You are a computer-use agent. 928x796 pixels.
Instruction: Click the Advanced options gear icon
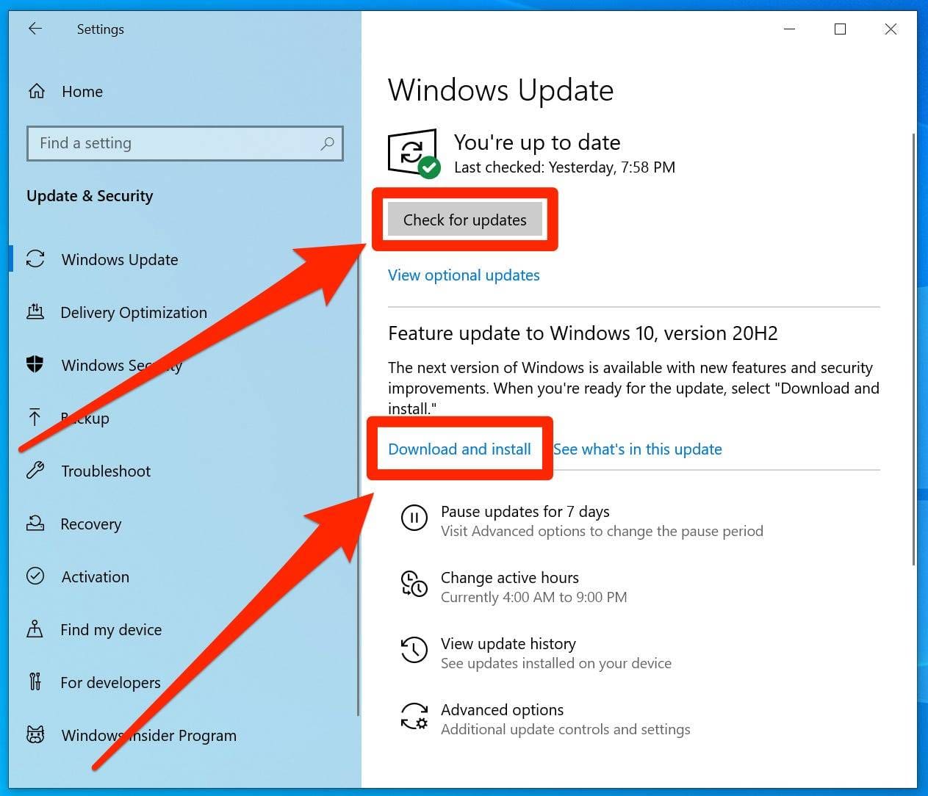[x=414, y=716]
